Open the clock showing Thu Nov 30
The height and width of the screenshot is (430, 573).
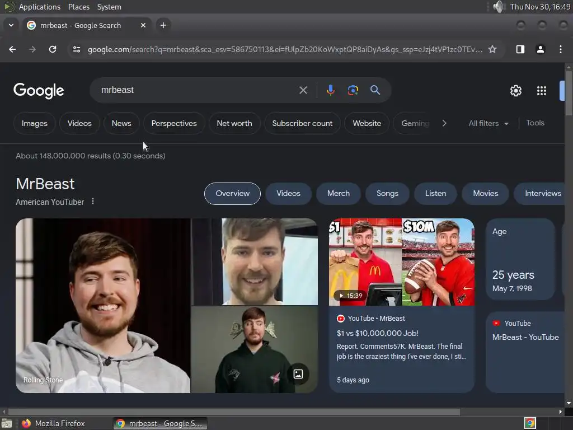click(540, 7)
